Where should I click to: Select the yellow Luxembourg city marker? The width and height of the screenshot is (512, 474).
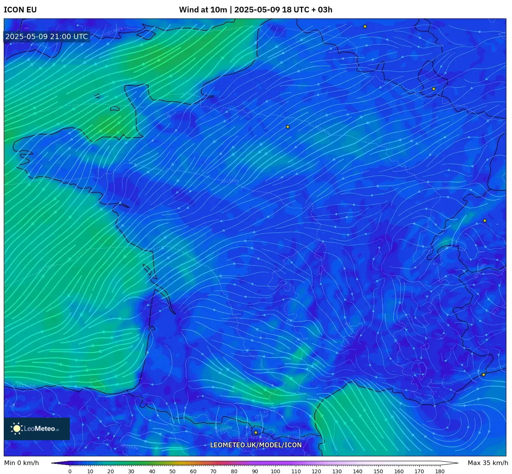434,89
